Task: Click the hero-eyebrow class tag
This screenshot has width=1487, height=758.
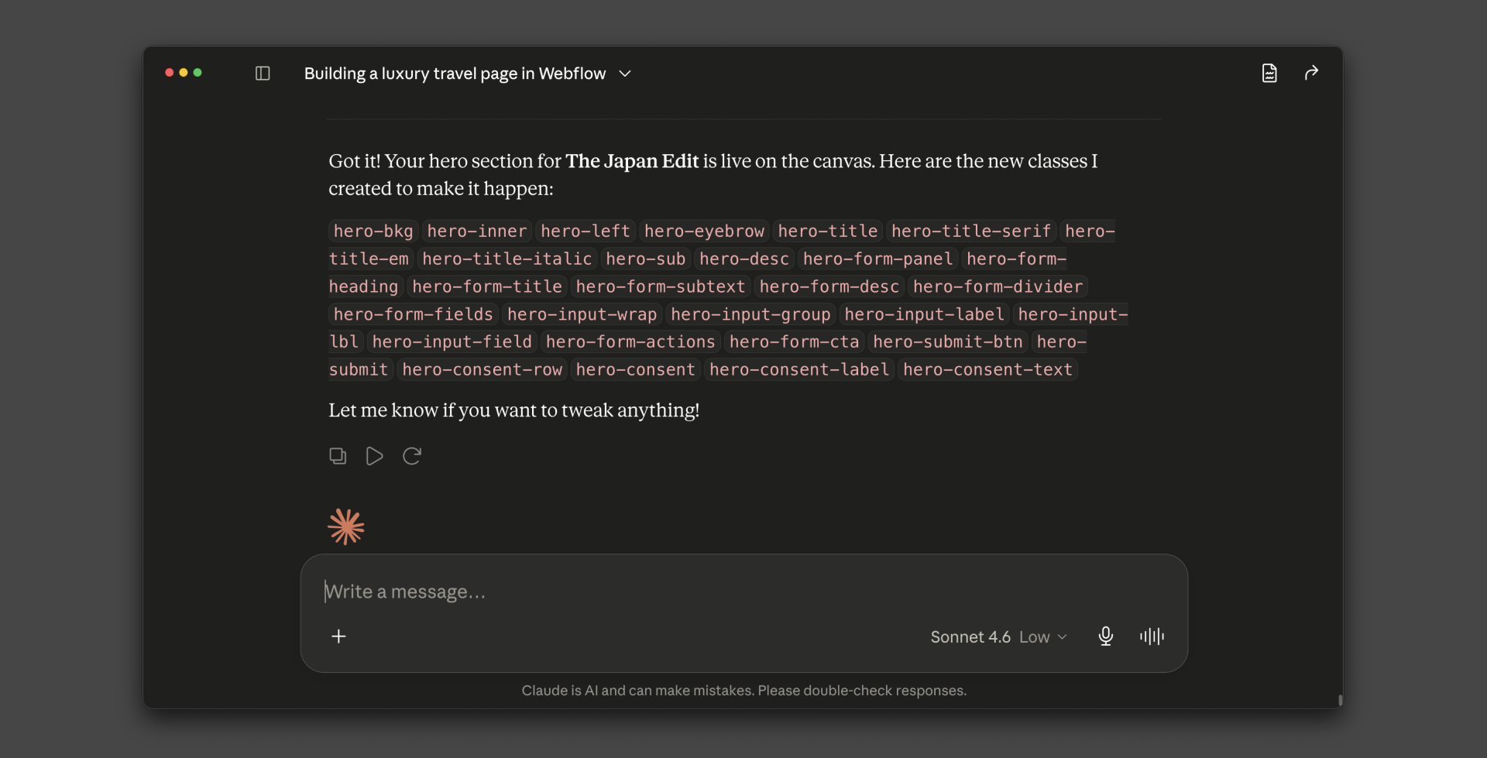Action: click(704, 232)
